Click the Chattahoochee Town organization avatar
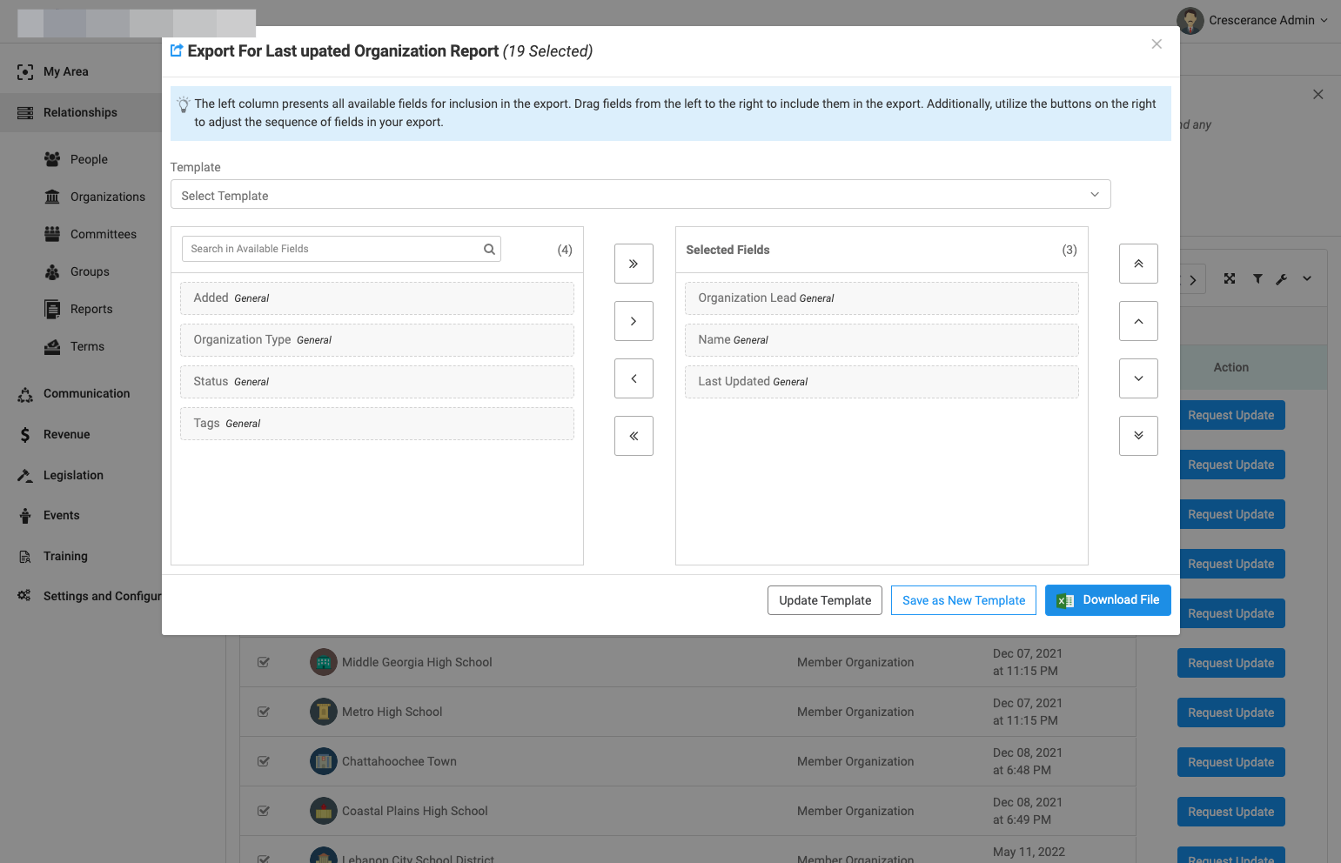Viewport: 1341px width, 863px height. click(x=324, y=761)
